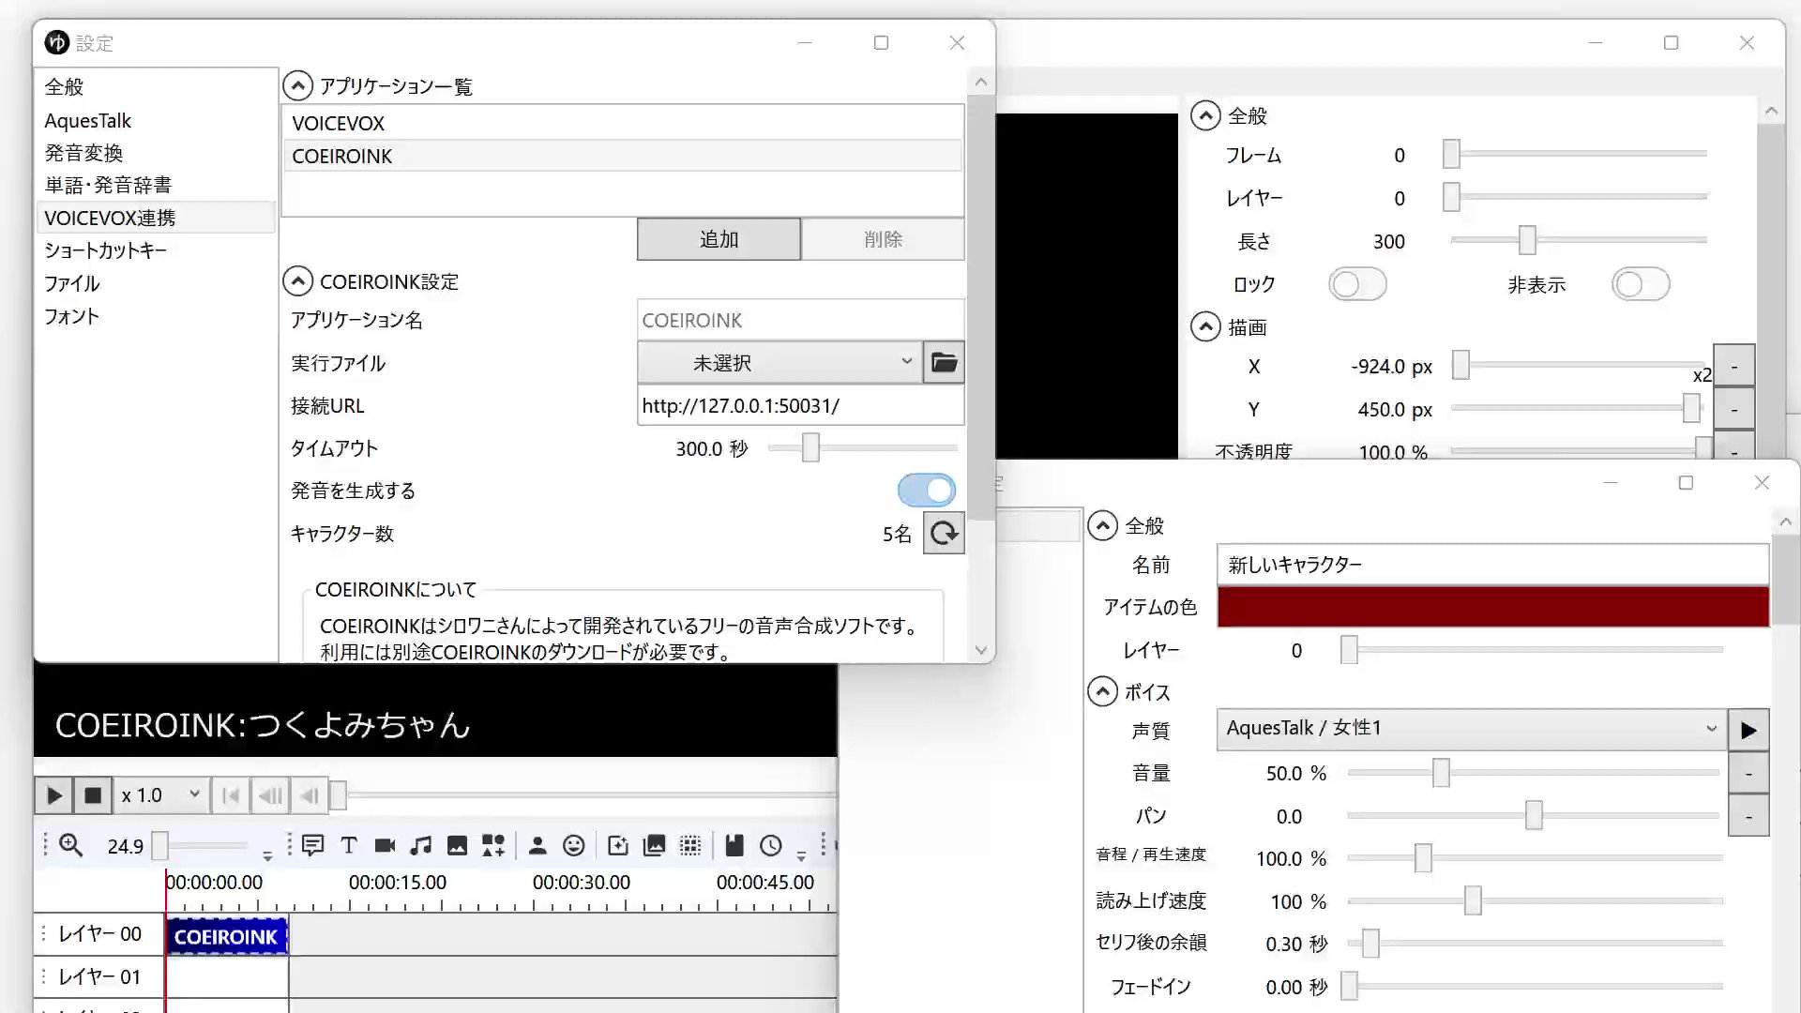Screen dimensions: 1801x1013
Task: Click the タイムアウト slider handle
Action: pos(810,447)
